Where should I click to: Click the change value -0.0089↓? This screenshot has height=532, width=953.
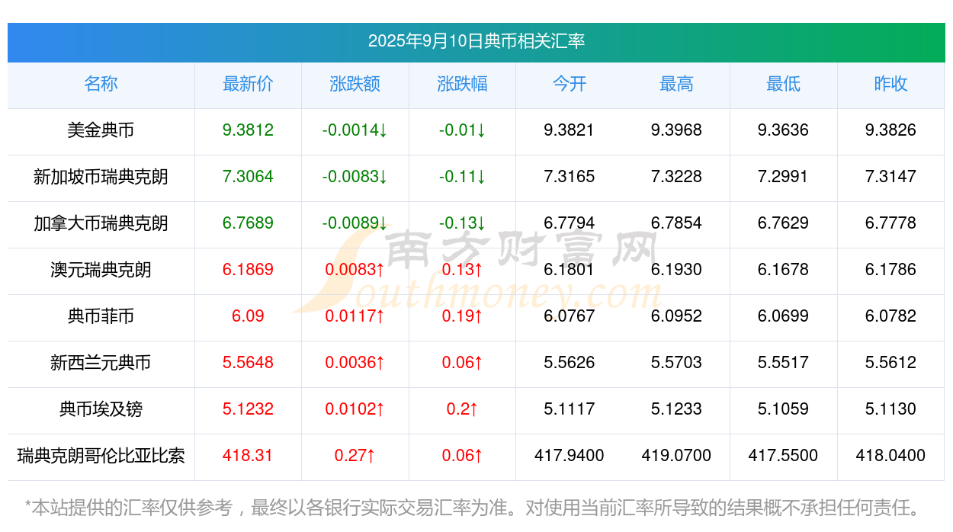[x=355, y=223]
